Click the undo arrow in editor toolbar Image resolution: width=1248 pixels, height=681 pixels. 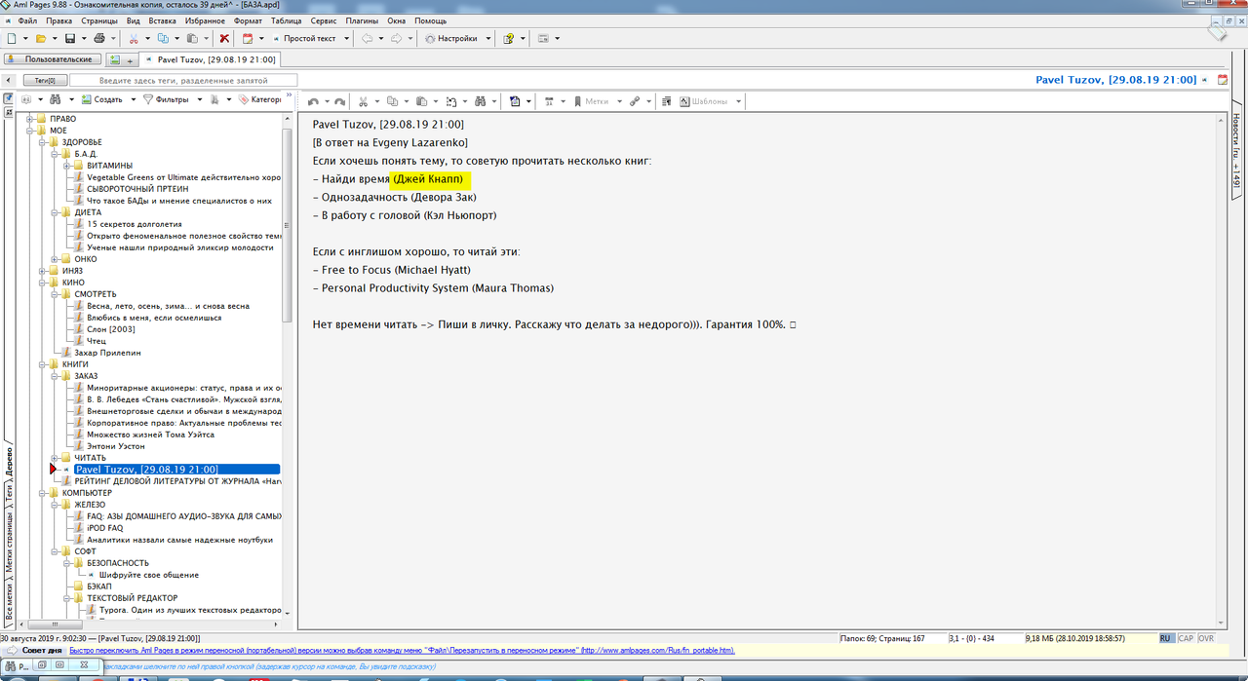coord(313,101)
